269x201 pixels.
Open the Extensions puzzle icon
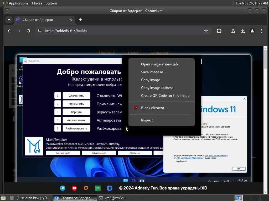point(219,31)
